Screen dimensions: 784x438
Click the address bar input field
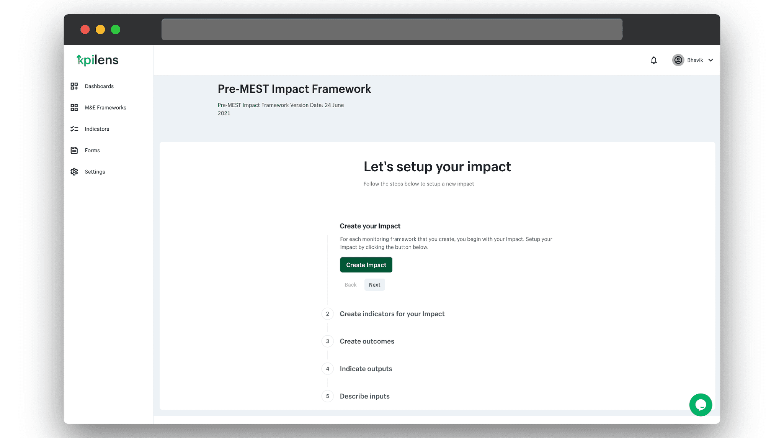[x=392, y=29]
